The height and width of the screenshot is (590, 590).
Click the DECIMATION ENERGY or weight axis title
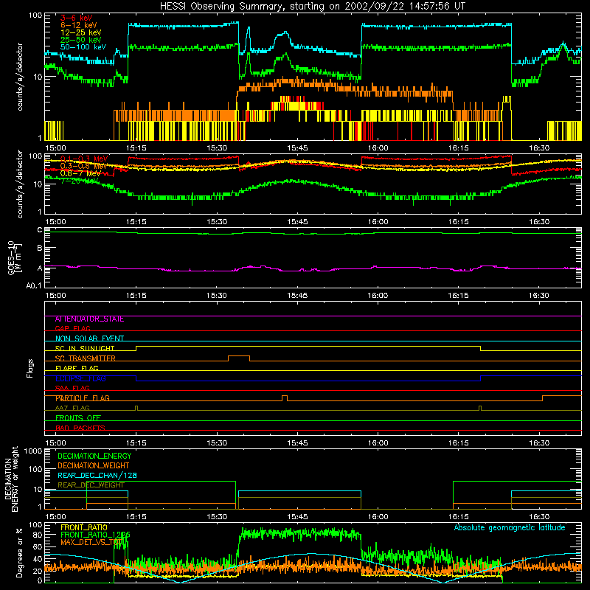11,479
